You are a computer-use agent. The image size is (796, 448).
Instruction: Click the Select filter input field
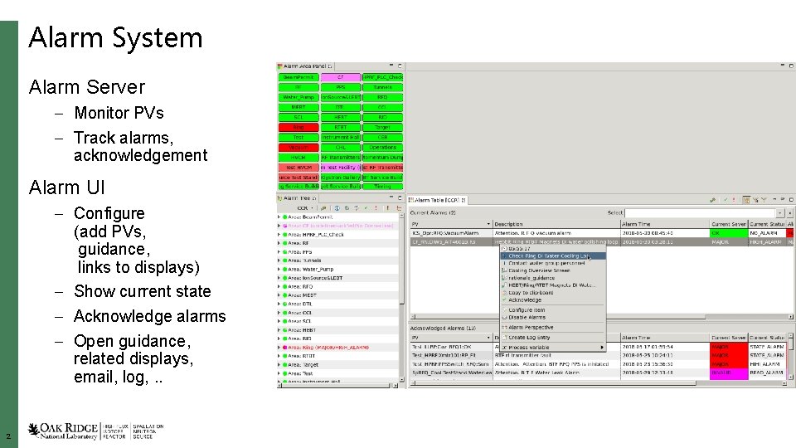coord(701,213)
